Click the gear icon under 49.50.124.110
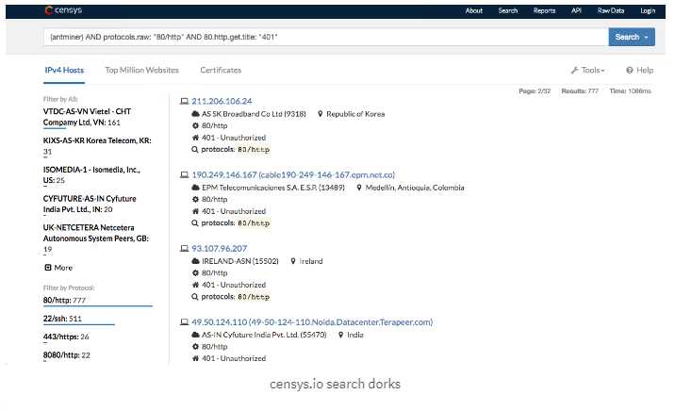This screenshot has width=675, height=411. pyautogui.click(x=195, y=347)
